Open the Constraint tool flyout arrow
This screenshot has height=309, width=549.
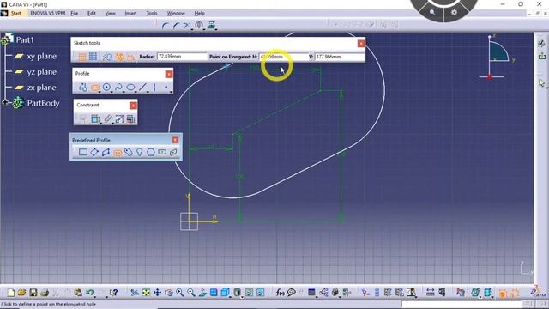pos(100,124)
